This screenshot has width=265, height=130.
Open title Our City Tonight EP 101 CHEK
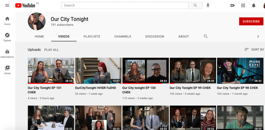tap(45, 90)
